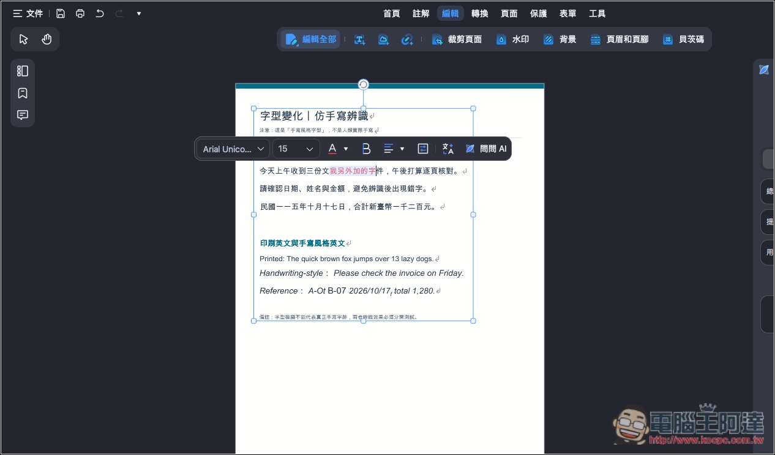
Task: Open the 工具 tab
Action: [x=597, y=13]
